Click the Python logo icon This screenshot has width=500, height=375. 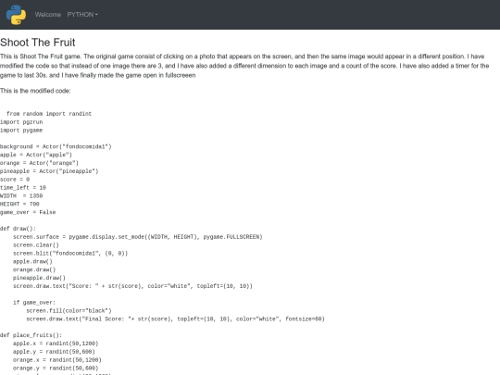(16, 15)
